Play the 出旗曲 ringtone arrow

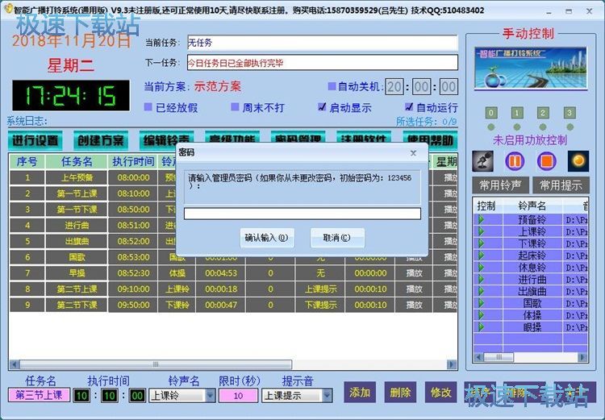point(481,291)
